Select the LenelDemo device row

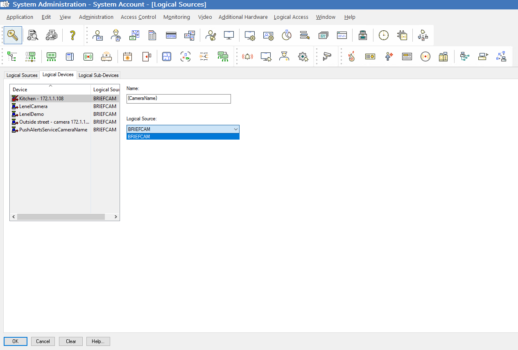pos(65,114)
